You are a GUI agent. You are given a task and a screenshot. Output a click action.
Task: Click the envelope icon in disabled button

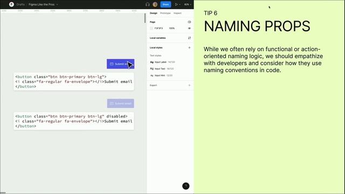tap(112, 103)
